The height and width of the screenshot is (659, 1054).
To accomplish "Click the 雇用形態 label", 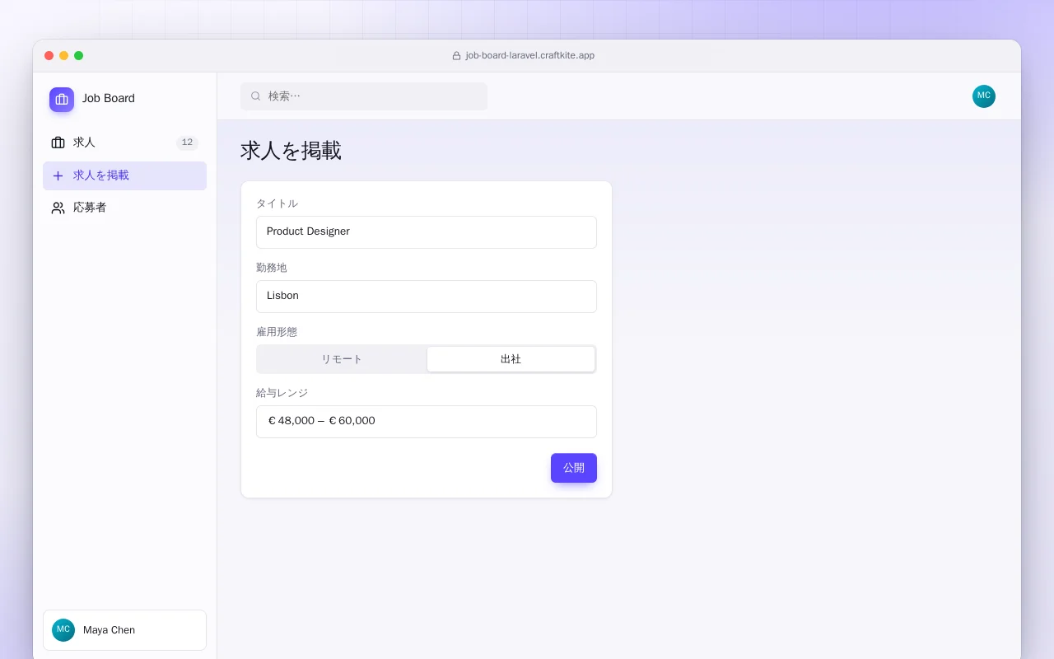I will pos(277,332).
